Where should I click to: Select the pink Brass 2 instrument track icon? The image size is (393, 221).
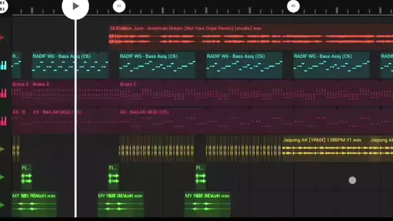tap(3, 93)
